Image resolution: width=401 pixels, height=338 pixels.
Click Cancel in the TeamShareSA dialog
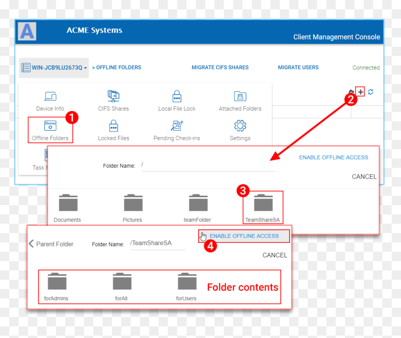pyautogui.click(x=275, y=255)
